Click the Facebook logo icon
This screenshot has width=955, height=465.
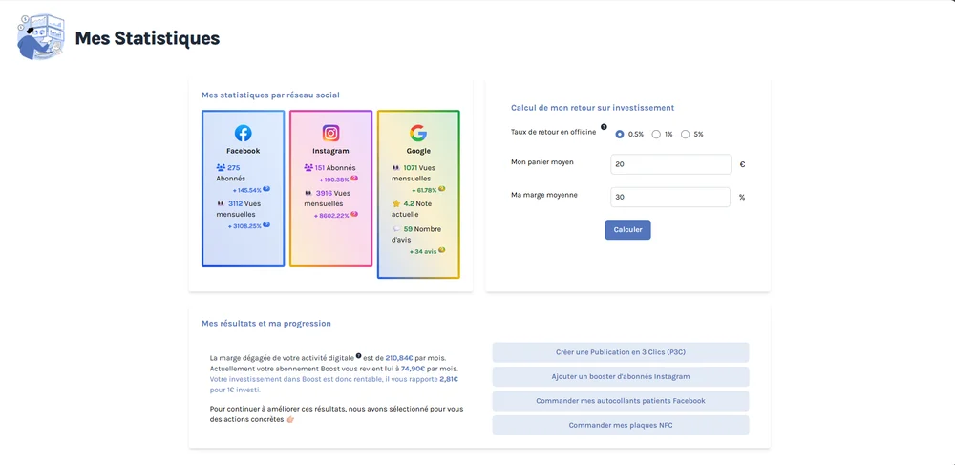pos(243,134)
